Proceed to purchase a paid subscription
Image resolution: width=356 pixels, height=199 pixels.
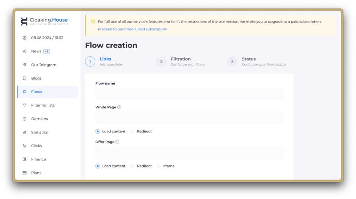coord(132,29)
